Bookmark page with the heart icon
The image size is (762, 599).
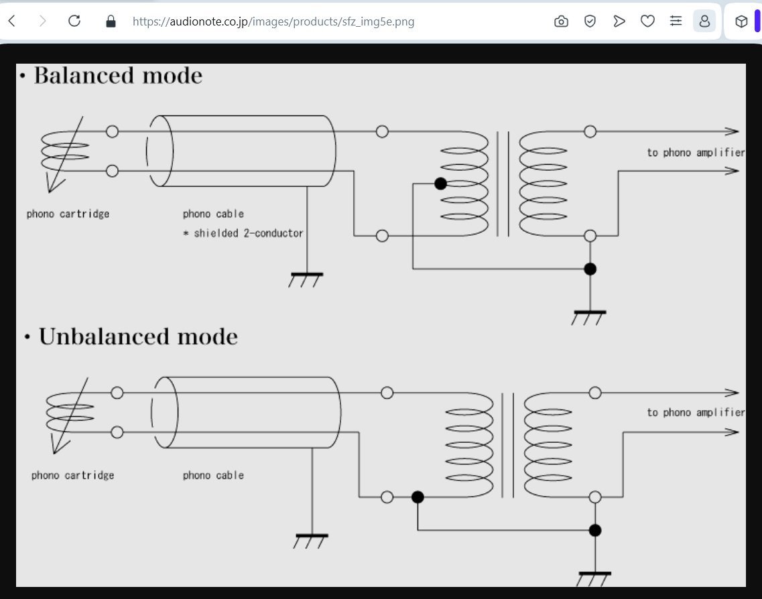[647, 21]
